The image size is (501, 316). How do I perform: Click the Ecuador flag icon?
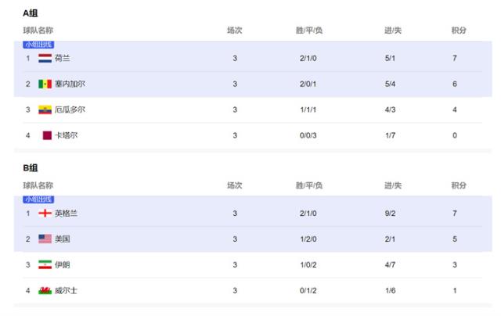pyautogui.click(x=45, y=110)
